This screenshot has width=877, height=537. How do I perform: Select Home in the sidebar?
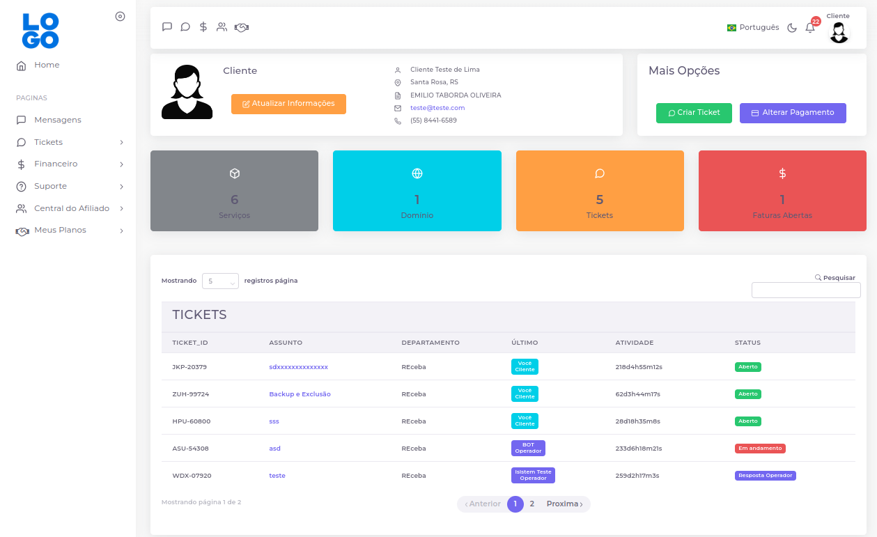click(x=47, y=65)
